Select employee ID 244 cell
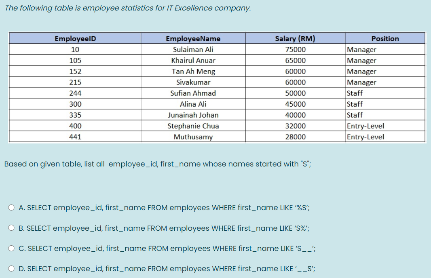 click(x=74, y=93)
